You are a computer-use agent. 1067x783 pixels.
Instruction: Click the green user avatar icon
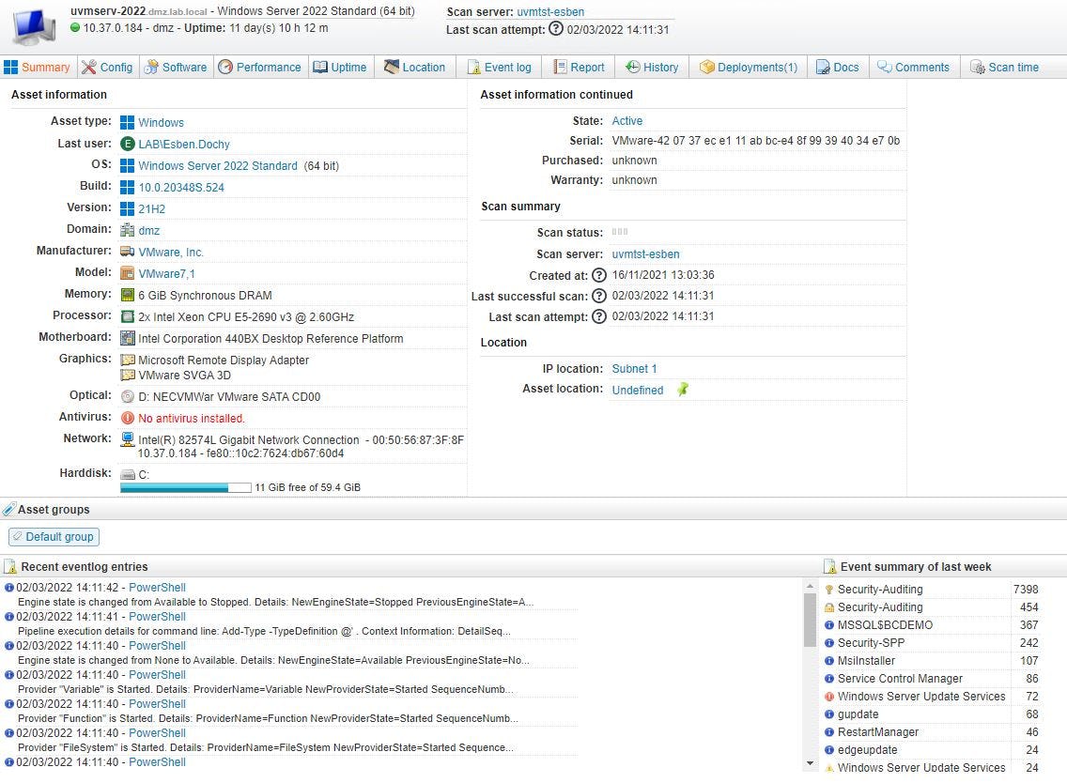pos(127,144)
